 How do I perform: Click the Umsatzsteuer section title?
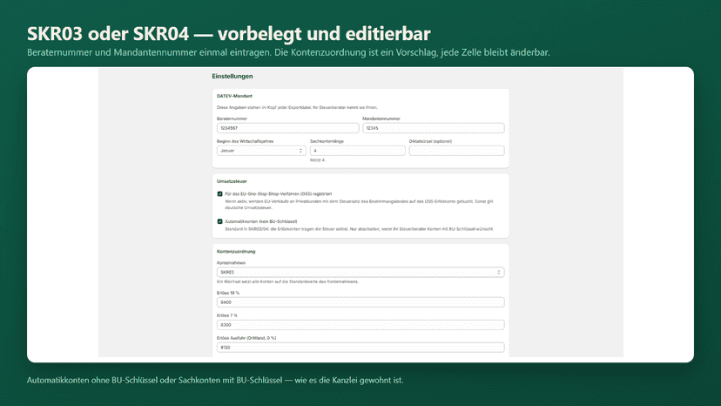tap(232, 181)
